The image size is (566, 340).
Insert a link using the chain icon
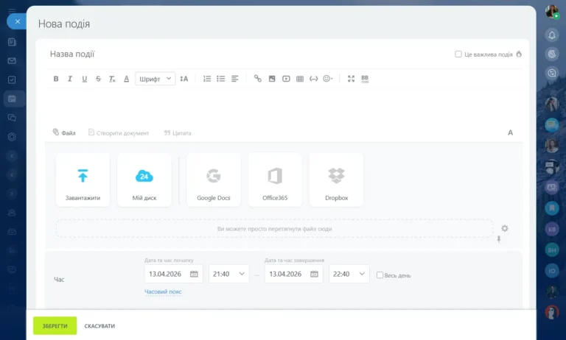(257, 79)
